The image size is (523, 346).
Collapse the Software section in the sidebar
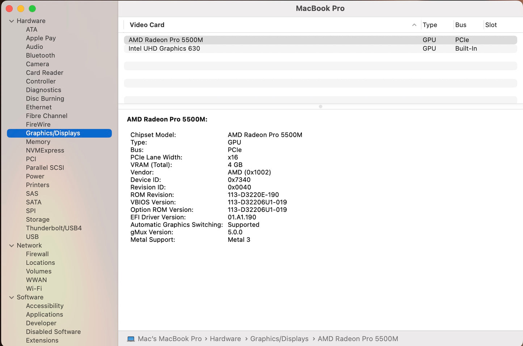click(12, 297)
